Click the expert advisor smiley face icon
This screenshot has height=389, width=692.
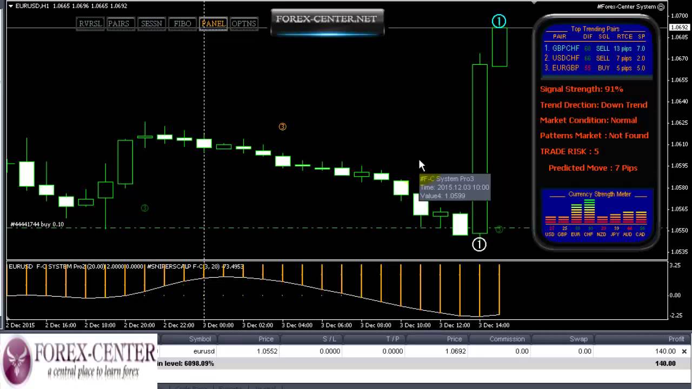point(661,6)
